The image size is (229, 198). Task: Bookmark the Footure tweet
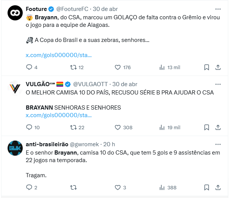(x=207, y=67)
